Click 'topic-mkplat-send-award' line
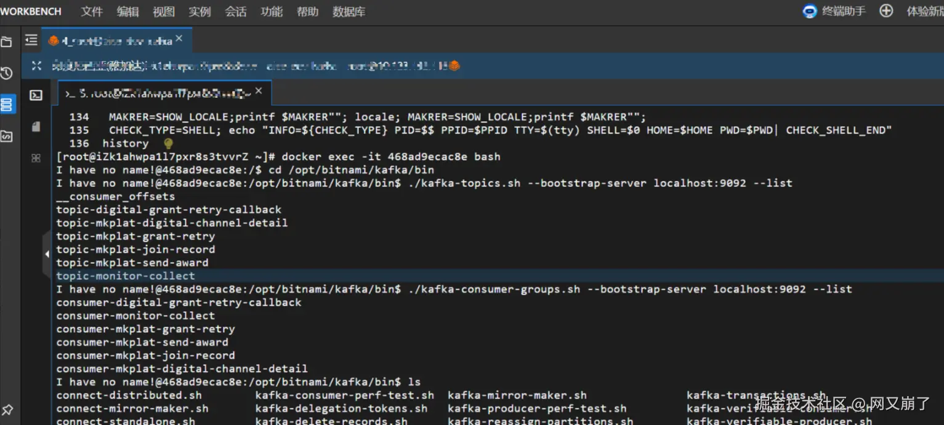This screenshot has width=944, height=425. (x=132, y=263)
